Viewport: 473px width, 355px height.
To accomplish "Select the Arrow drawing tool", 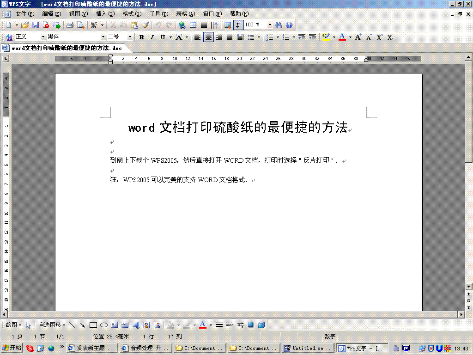I will coord(82,325).
